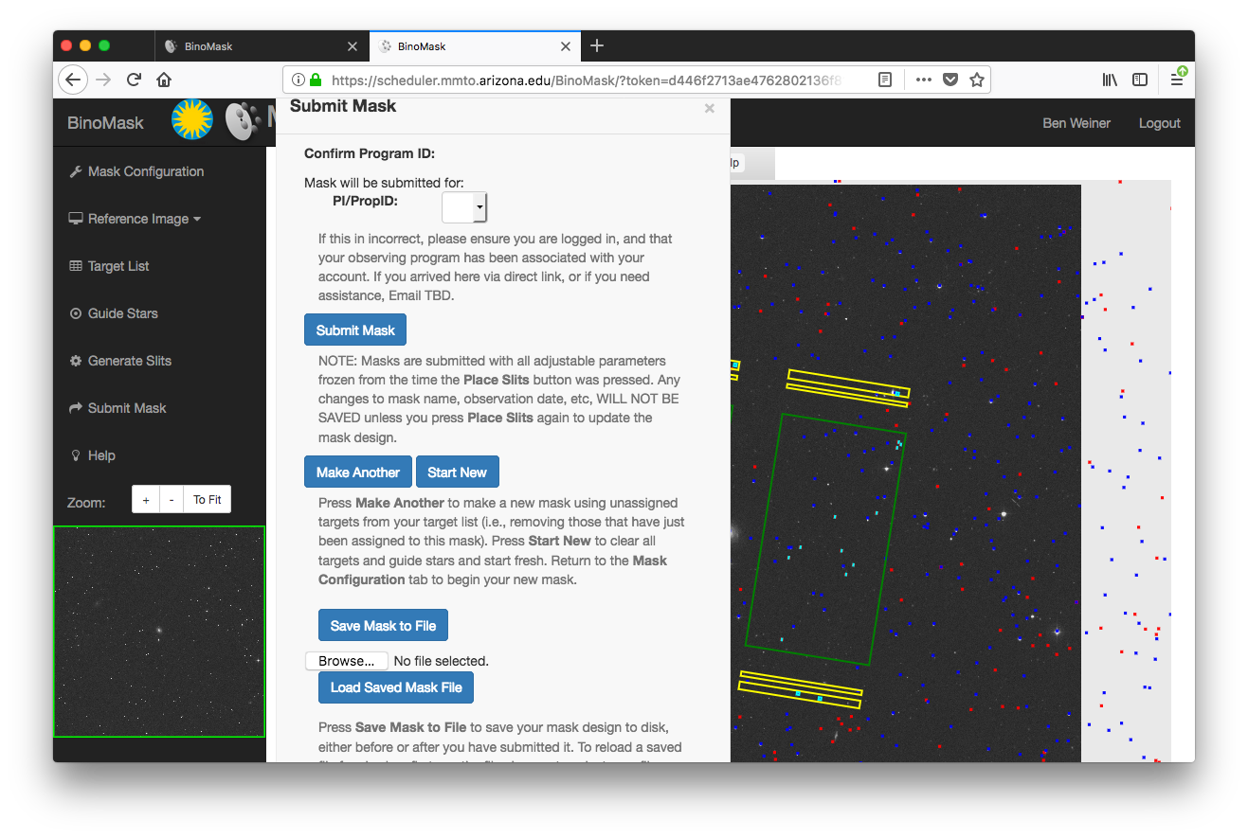Go to browser home page icon
The height and width of the screenshot is (838, 1248).
[164, 80]
